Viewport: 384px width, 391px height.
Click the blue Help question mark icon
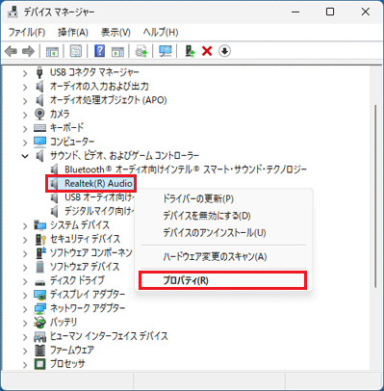pos(100,51)
